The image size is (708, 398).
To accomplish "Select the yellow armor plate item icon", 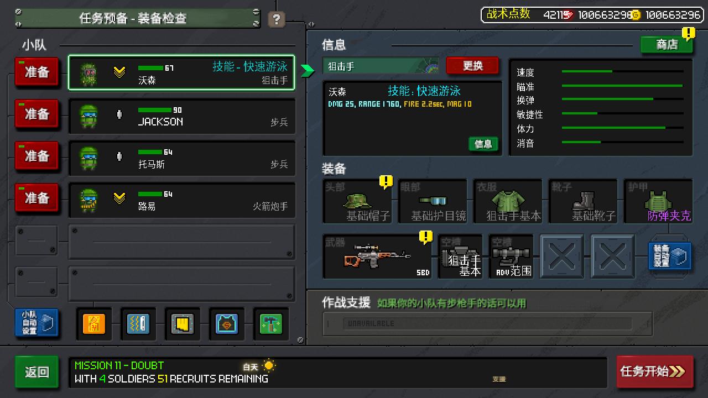I will click(x=182, y=324).
